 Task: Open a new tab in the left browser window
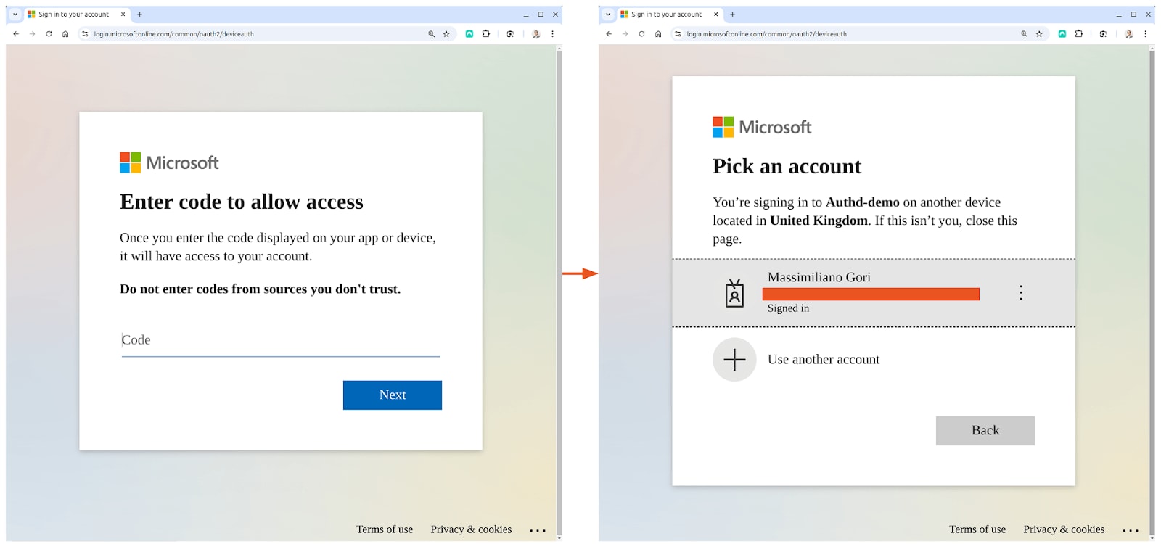[139, 15]
